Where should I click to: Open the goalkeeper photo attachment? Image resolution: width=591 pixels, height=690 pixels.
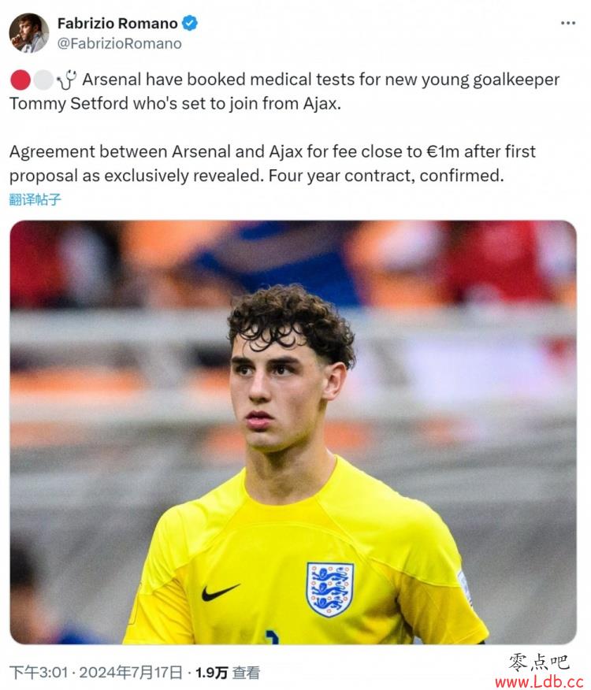[x=293, y=432]
